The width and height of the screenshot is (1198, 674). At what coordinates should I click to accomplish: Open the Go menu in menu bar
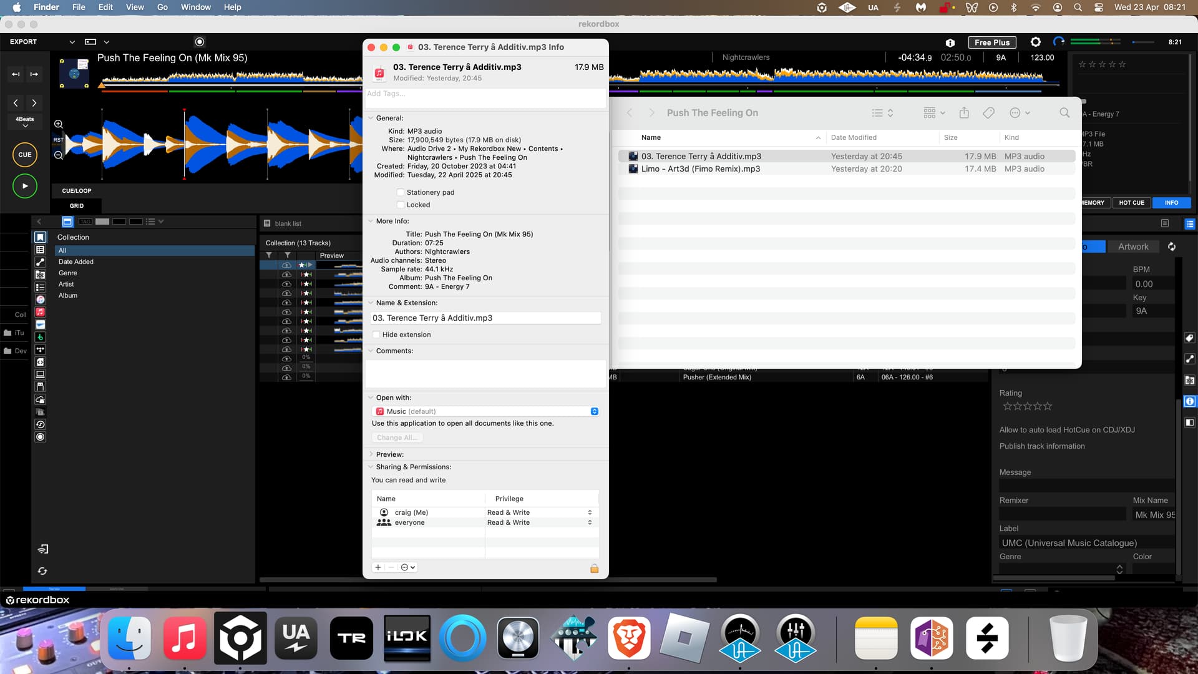click(162, 7)
